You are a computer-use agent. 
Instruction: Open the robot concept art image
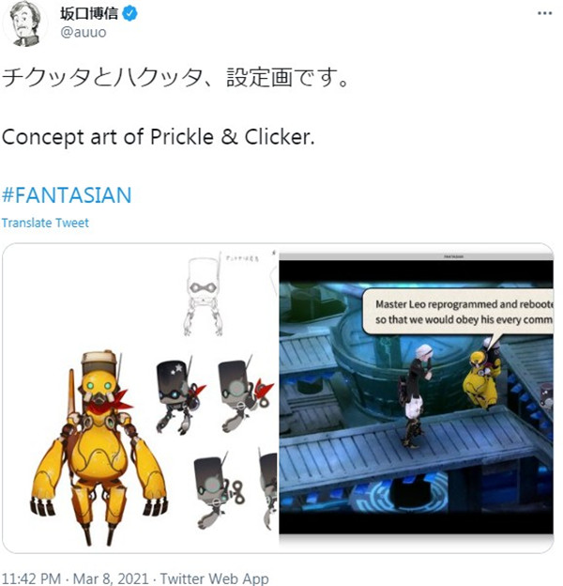141,398
